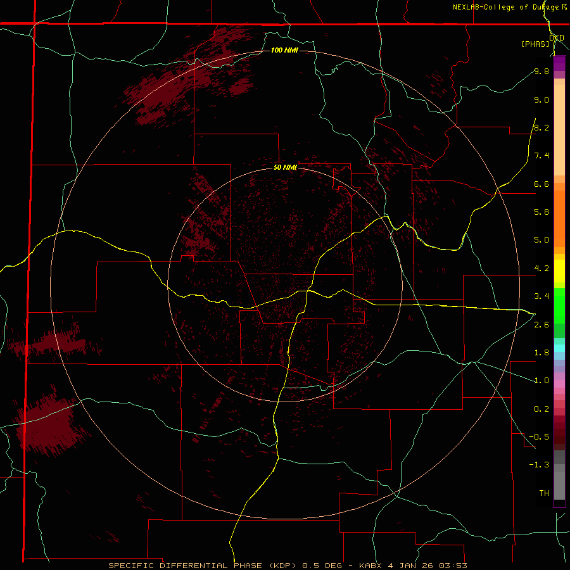Pick the cyan color bar segment
The height and width of the screenshot is (570, 570).
pyautogui.click(x=559, y=348)
